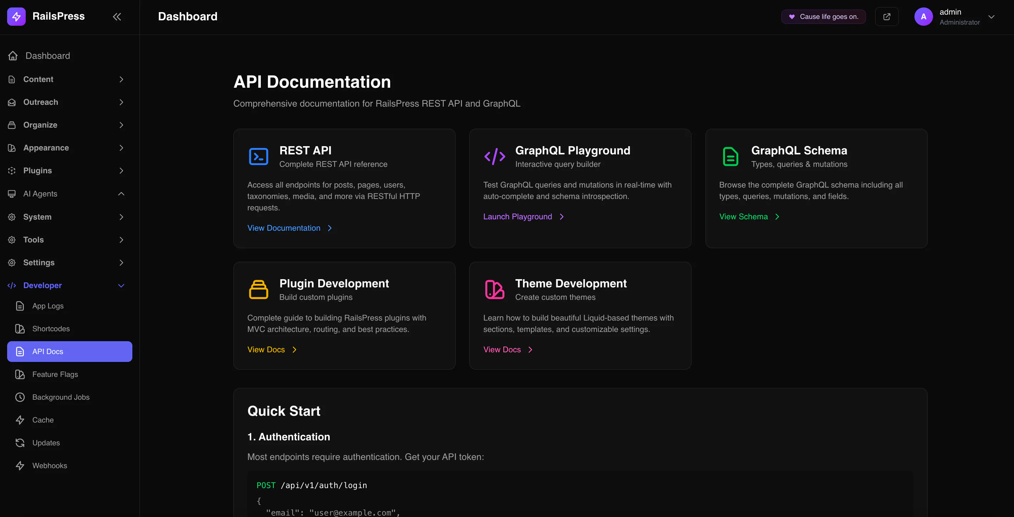Expand the Appearance menu chevron
1014x517 pixels.
(x=121, y=148)
